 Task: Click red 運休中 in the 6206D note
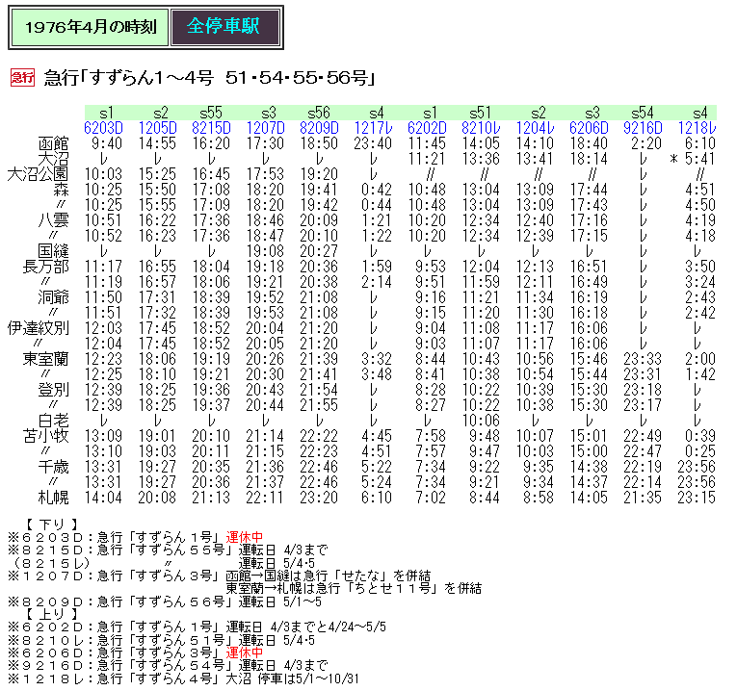pyautogui.click(x=245, y=653)
